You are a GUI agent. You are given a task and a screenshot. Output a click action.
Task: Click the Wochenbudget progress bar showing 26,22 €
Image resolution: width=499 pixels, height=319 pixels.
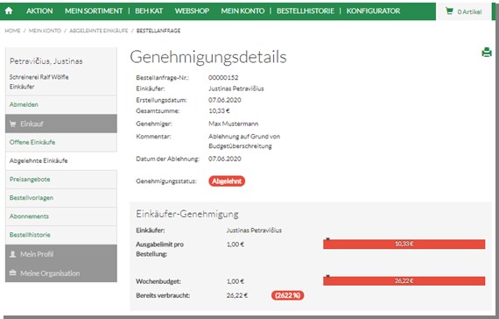[404, 281]
